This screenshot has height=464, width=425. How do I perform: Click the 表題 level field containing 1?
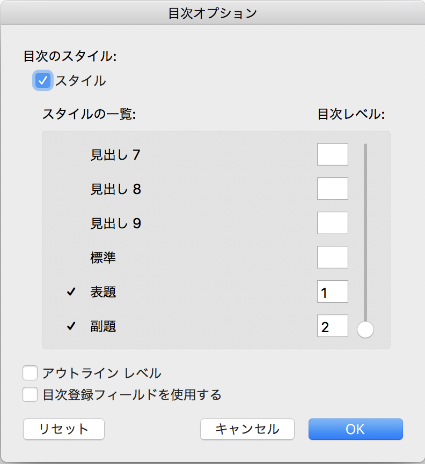click(x=332, y=292)
